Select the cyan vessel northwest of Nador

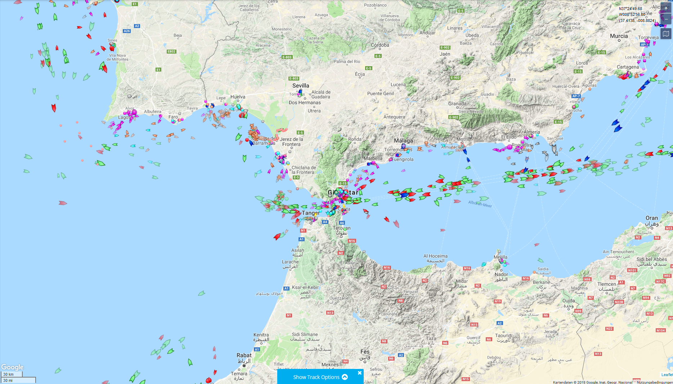(484, 264)
